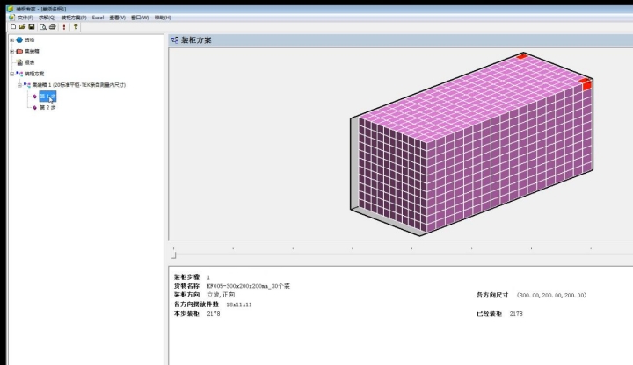Click the Help question mark toolbar icon
This screenshot has width=633, height=365.
point(76,27)
